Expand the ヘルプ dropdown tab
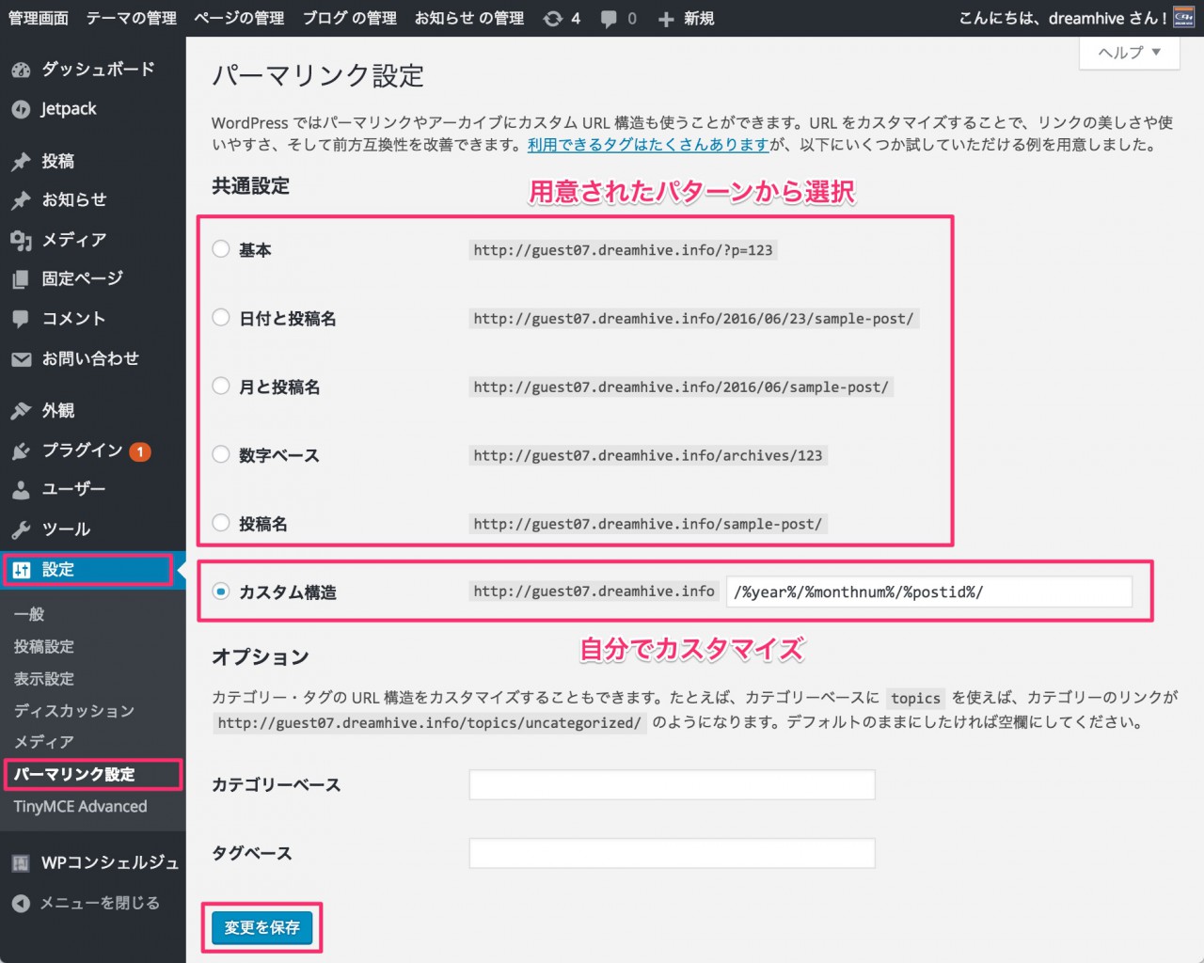 tap(1129, 53)
